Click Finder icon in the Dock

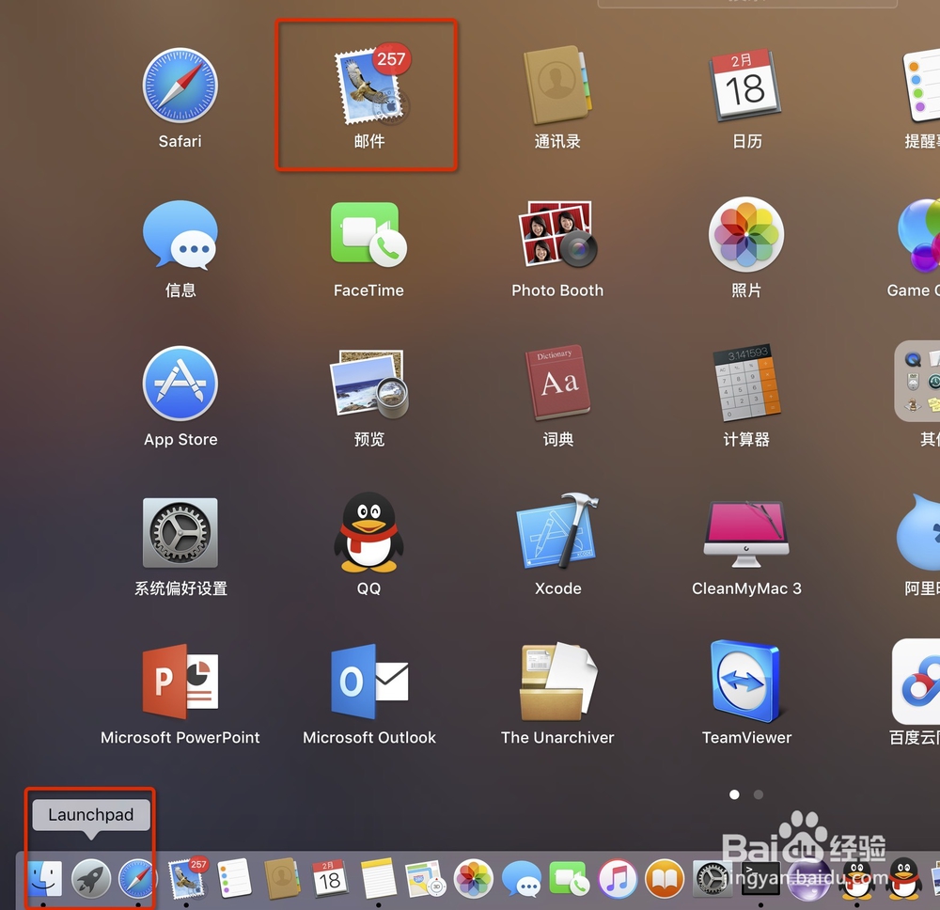44,879
